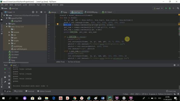Toggle soft-wrap icon in the Run panel
This screenshot has height=101, width=180.
point(9,76)
